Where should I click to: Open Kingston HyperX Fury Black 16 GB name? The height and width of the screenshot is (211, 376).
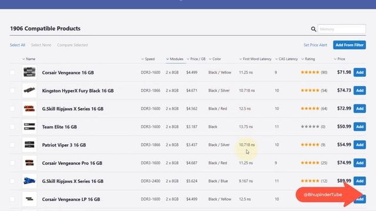tap(78, 91)
